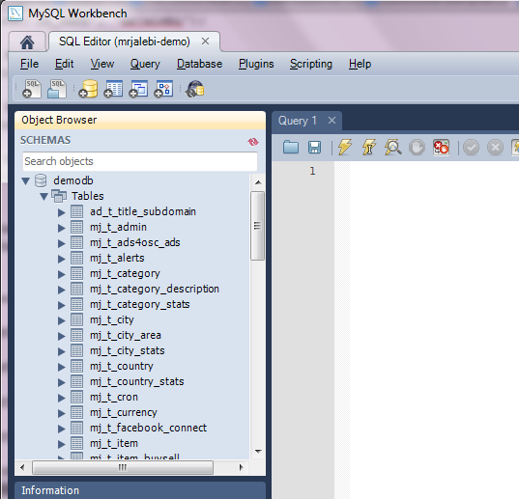Click the mj_t_city table icon
The width and height of the screenshot is (519, 499).
[x=76, y=319]
